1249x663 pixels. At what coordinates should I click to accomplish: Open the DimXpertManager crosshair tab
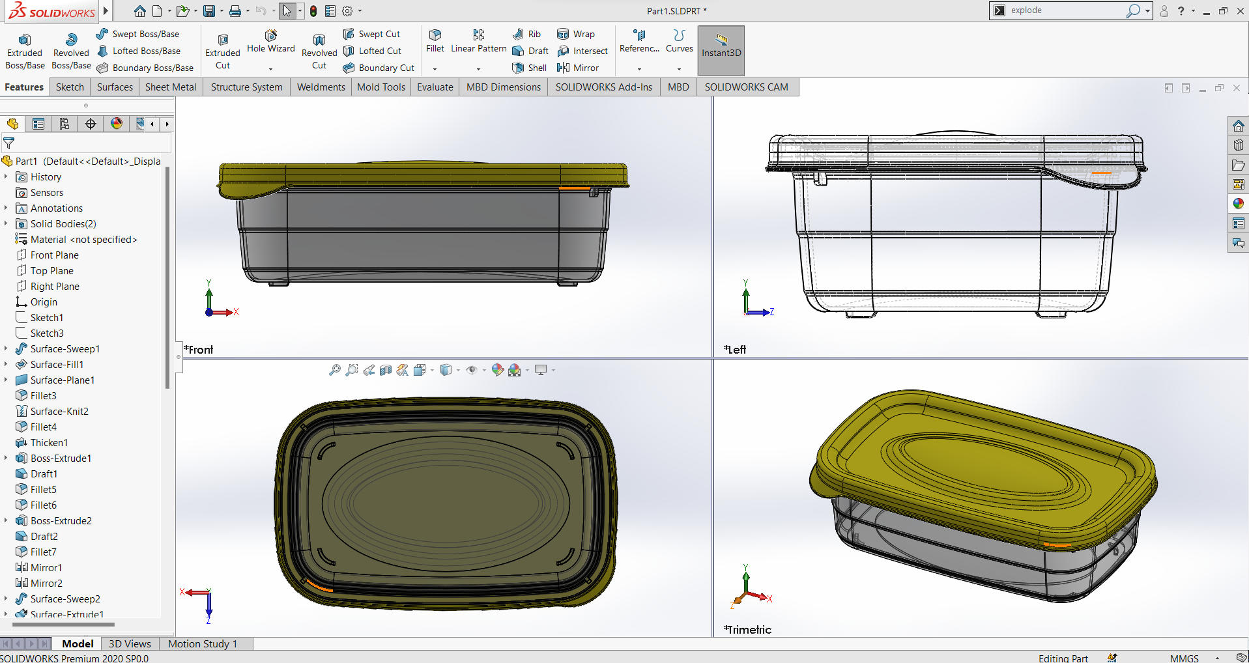pos(91,124)
